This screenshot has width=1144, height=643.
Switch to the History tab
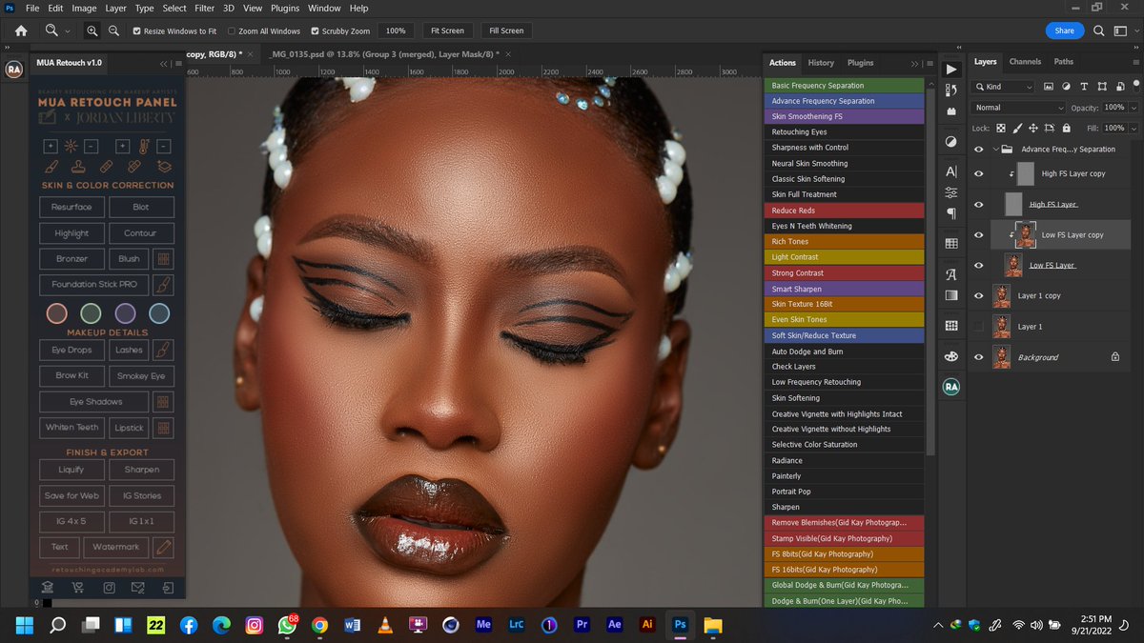click(x=821, y=63)
